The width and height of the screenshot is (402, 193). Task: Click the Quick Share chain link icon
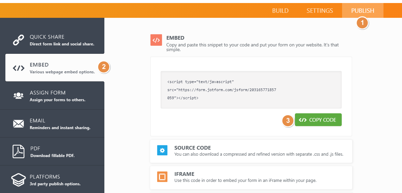point(18,40)
